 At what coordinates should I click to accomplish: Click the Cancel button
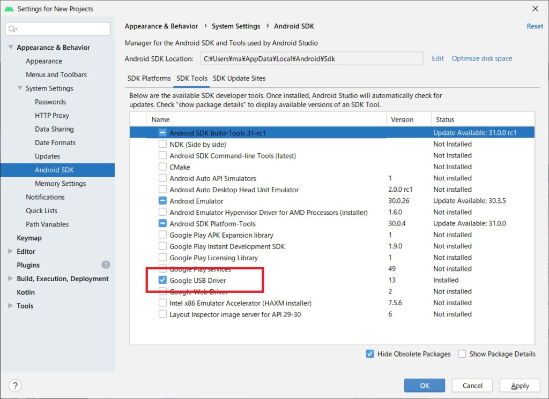tap(472, 386)
